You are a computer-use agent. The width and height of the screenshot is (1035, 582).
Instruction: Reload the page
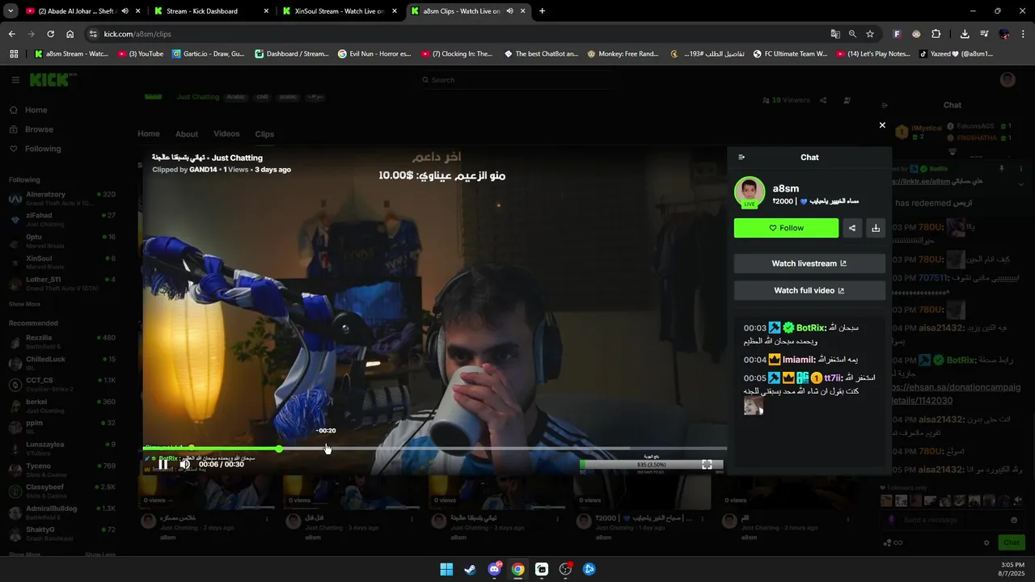[50, 34]
